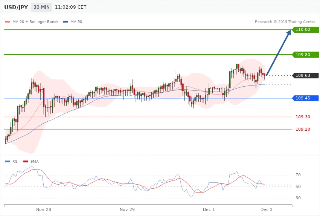Select the Nov 29 date marker
This screenshot has height=217, width=320.
[x=127, y=209]
